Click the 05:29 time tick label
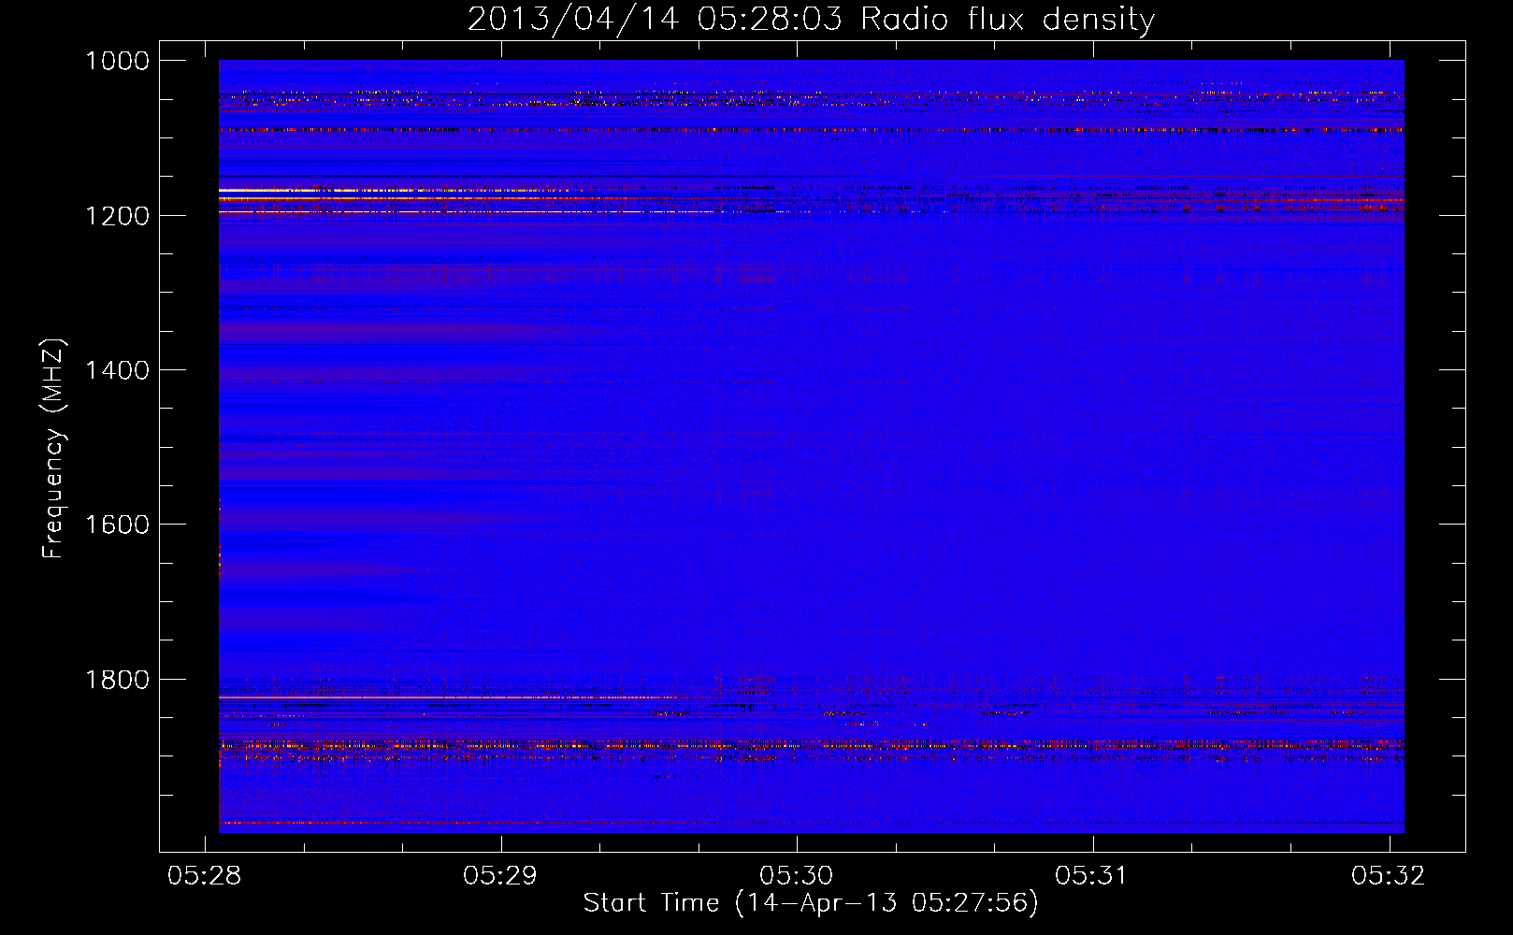The width and height of the screenshot is (1513, 935). 500,875
